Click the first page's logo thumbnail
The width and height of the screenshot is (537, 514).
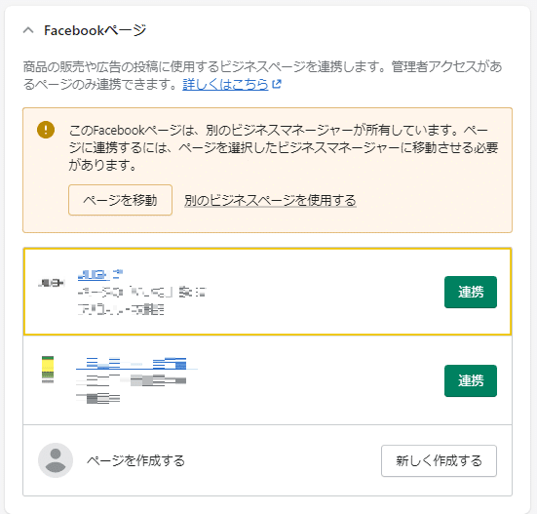[x=51, y=283]
